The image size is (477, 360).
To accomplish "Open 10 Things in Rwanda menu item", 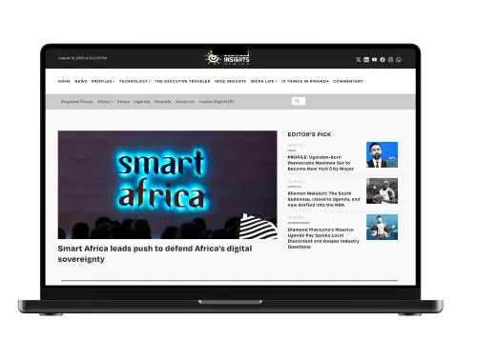I will coord(305,81).
